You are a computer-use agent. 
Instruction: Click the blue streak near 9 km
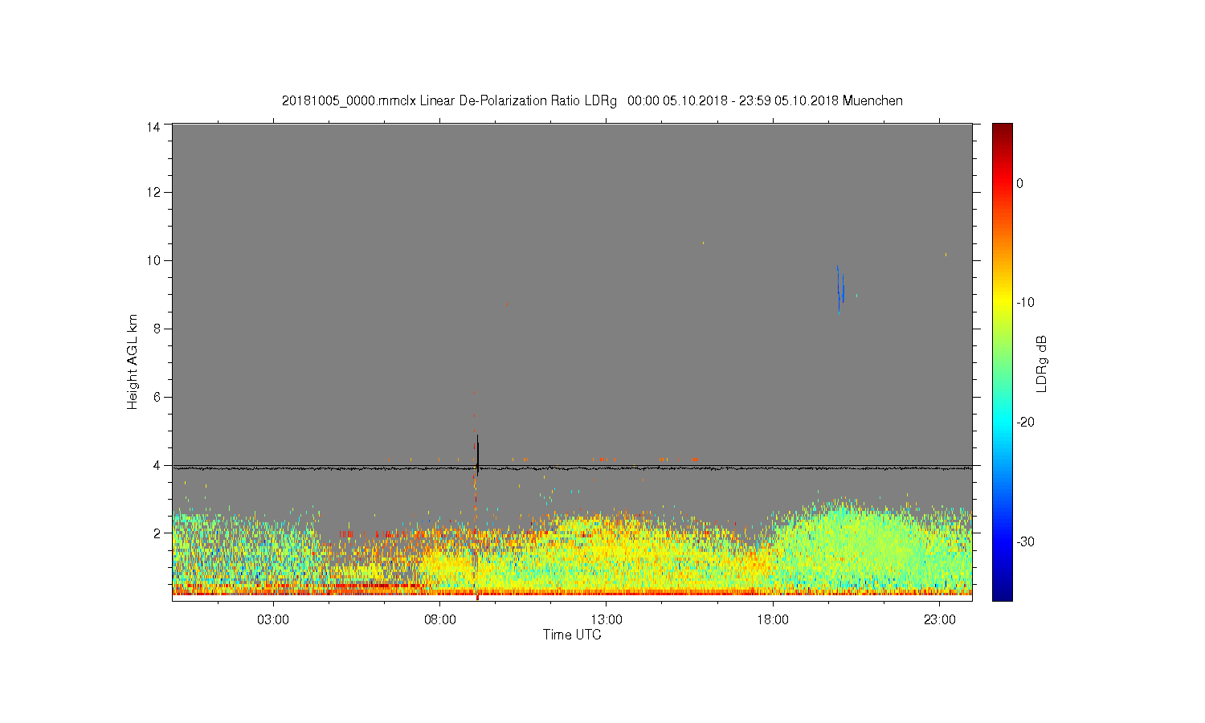pos(840,289)
